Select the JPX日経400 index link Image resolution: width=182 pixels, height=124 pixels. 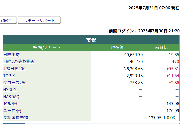click(x=14, y=69)
